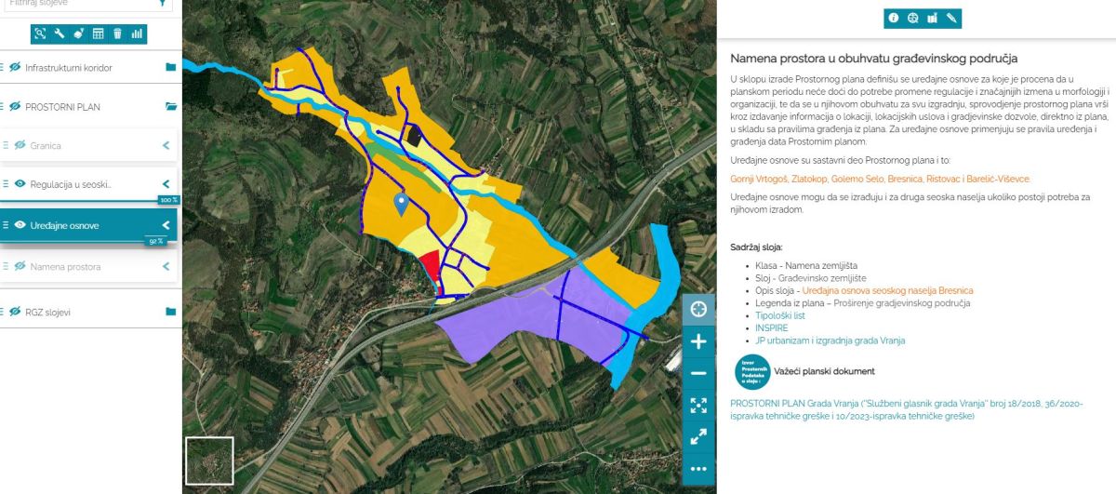Hide the Uredajne osnove layer
Image resolution: width=1116 pixels, height=494 pixels.
[20, 225]
